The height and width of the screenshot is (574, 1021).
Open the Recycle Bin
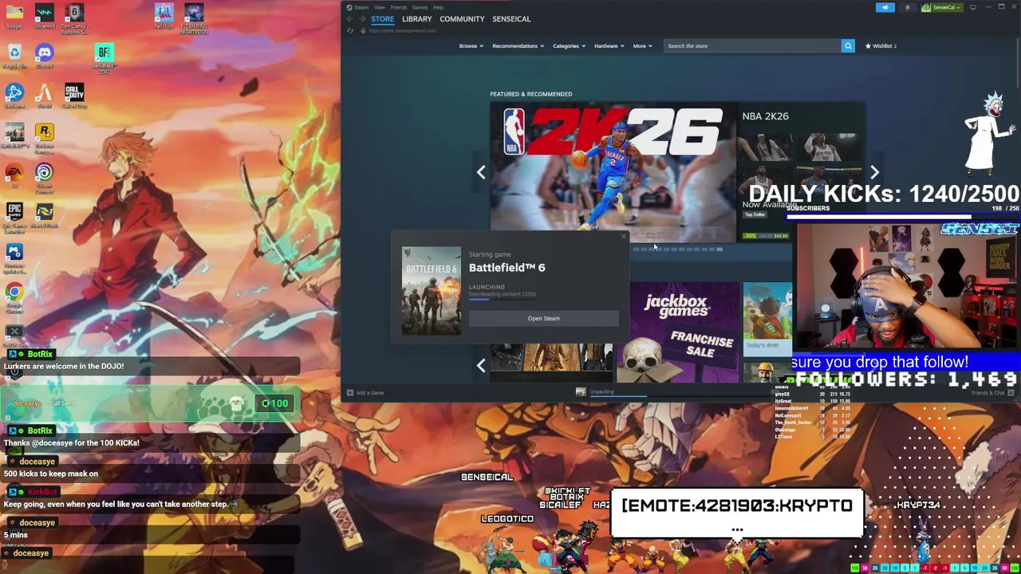(x=14, y=56)
